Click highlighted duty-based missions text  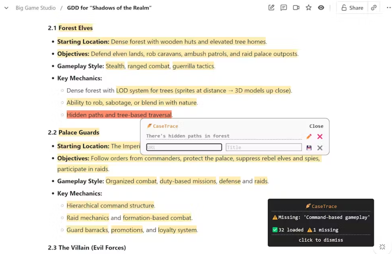tap(188, 181)
